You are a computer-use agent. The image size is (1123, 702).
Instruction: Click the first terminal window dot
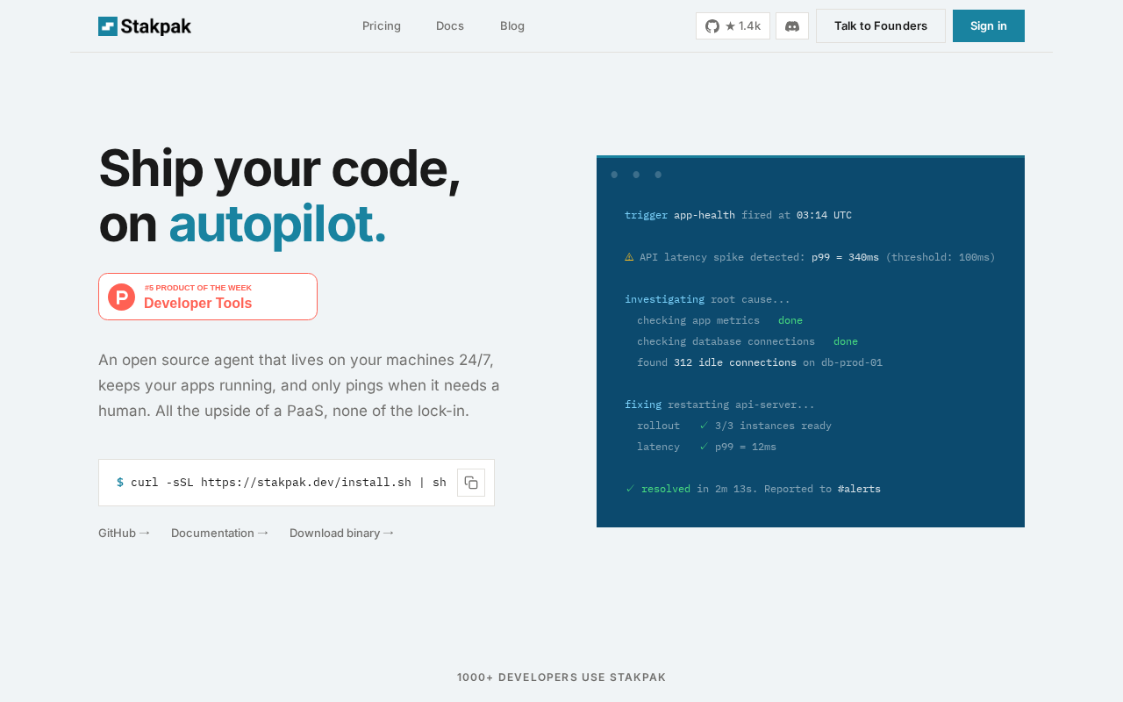(614, 175)
